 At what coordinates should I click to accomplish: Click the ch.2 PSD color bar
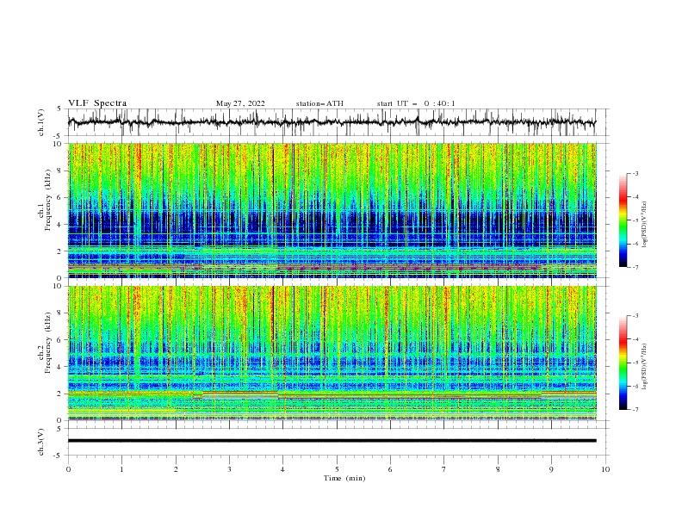[x=623, y=363]
